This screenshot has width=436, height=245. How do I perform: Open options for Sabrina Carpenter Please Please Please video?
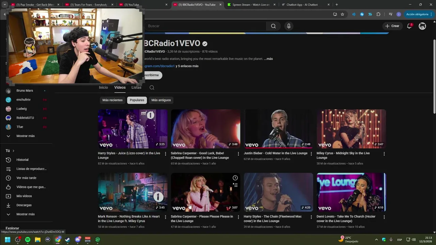(238, 217)
